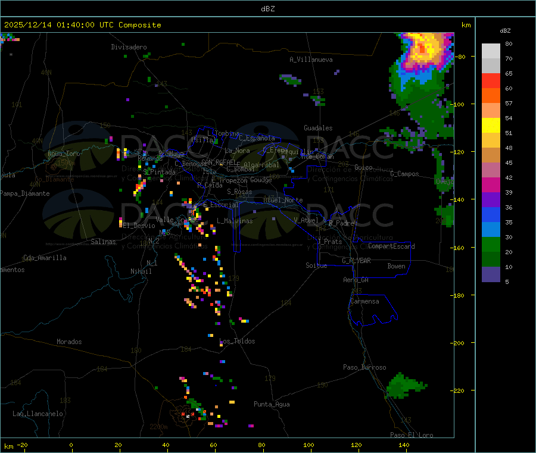
Task: Click the Morados location label
Action: click(69, 342)
